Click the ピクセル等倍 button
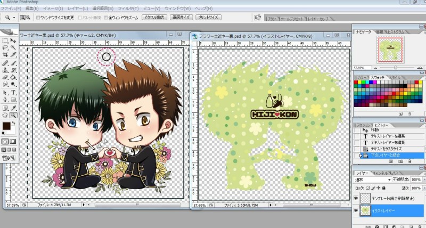This screenshot has width=426, height=228. [154, 18]
